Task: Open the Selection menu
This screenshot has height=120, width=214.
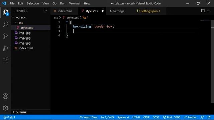Action: (x=33, y=3)
